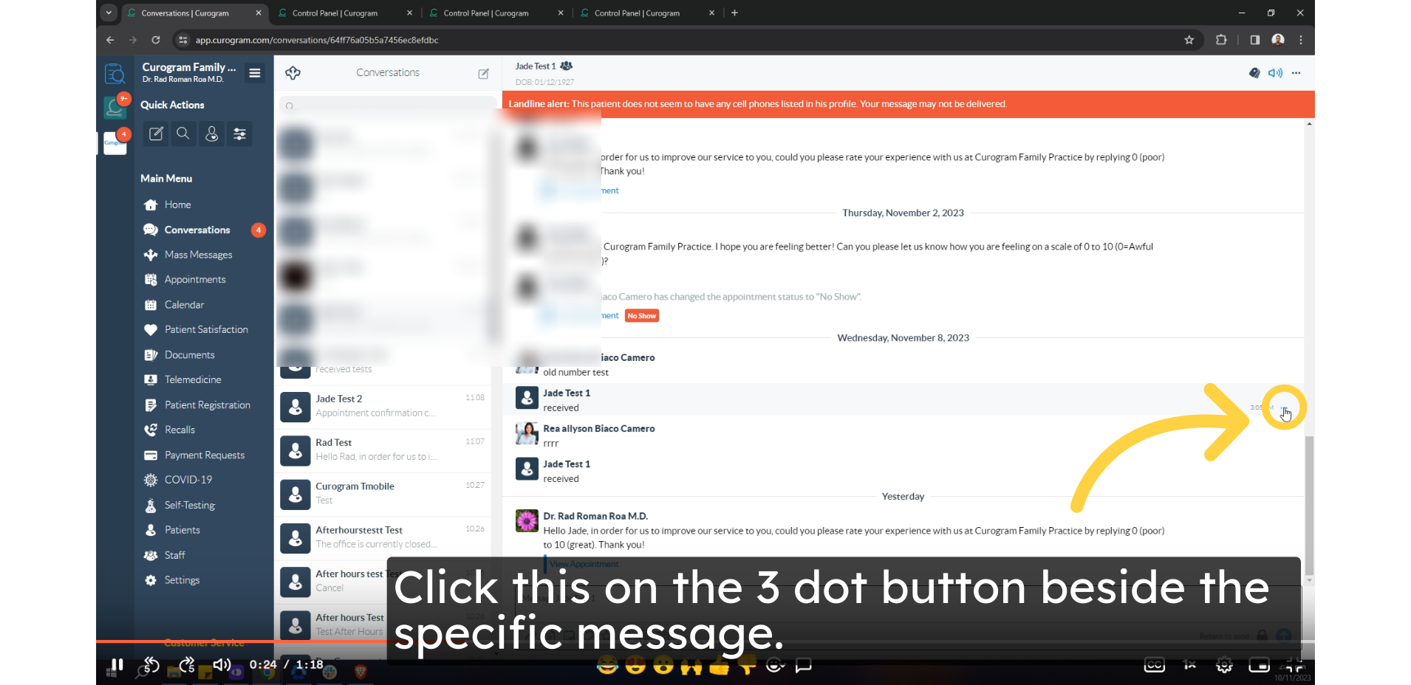
Task: Open COVID-19 in the sidebar
Action: tap(188, 480)
